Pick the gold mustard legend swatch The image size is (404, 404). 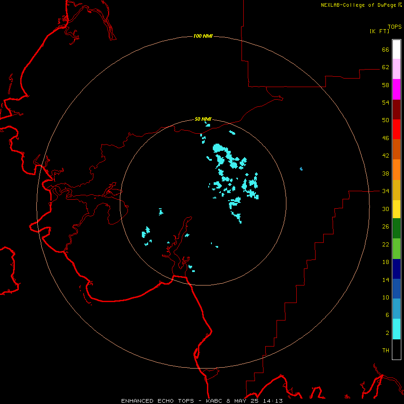[x=396, y=190]
